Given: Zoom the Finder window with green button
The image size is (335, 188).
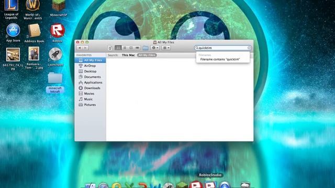Looking at the screenshot, I should tap(87, 42).
